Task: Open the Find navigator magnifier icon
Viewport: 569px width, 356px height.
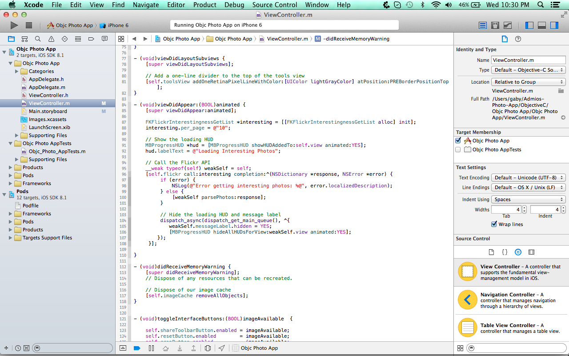Action: point(38,39)
